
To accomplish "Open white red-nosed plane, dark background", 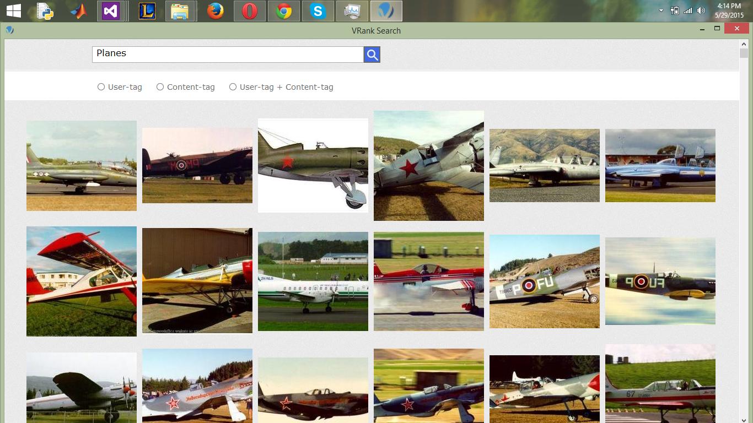I will 545,389.
